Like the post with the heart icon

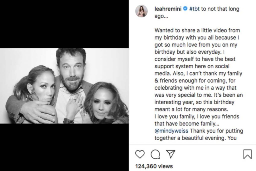140,154
